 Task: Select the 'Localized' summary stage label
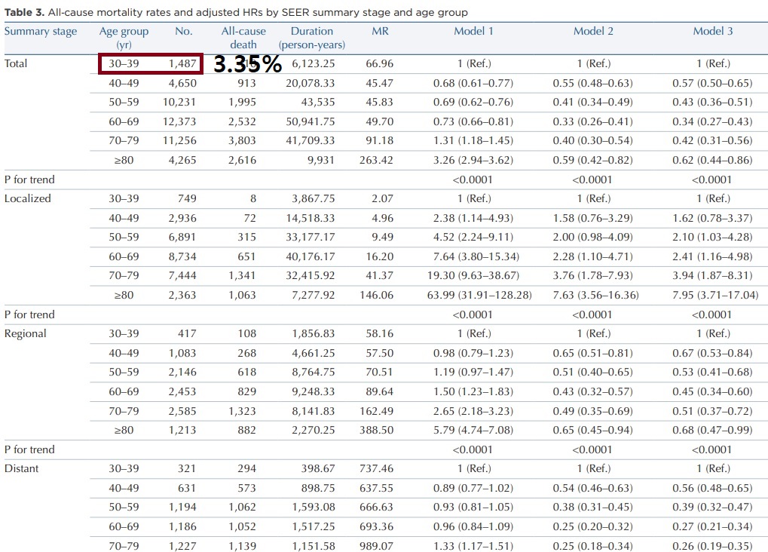coord(27,198)
